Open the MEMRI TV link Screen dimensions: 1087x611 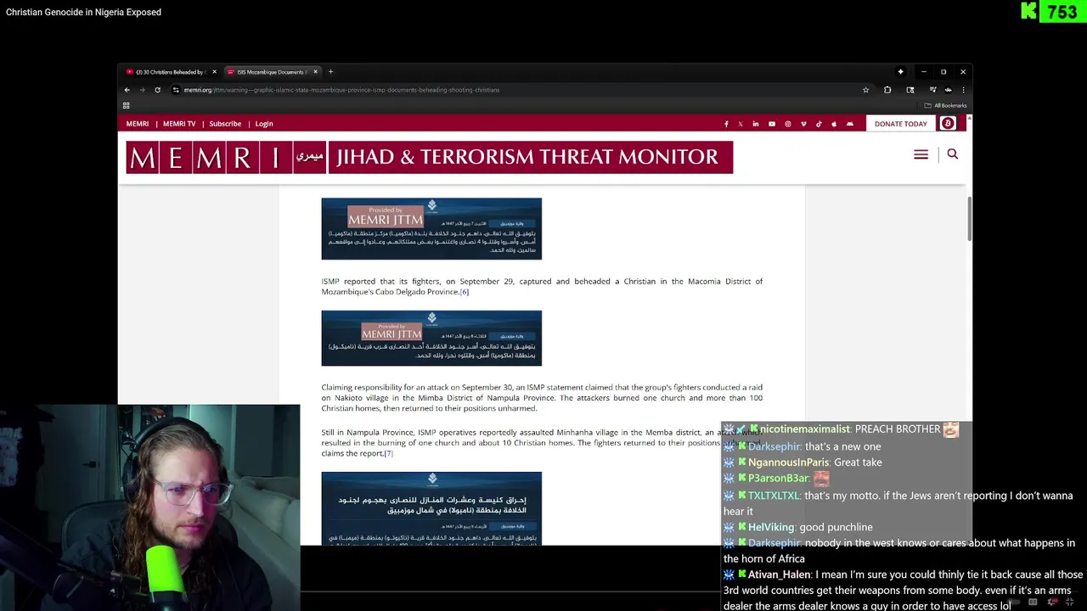tap(179, 124)
